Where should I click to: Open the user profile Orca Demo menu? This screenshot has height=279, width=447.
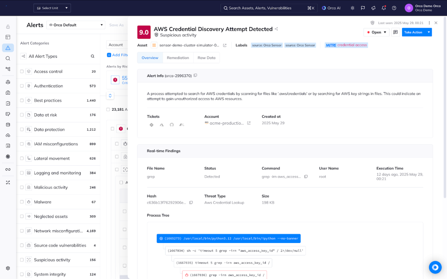click(x=423, y=8)
